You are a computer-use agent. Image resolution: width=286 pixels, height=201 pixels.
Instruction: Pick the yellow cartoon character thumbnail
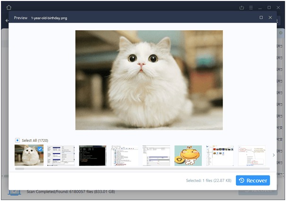tap(188, 156)
